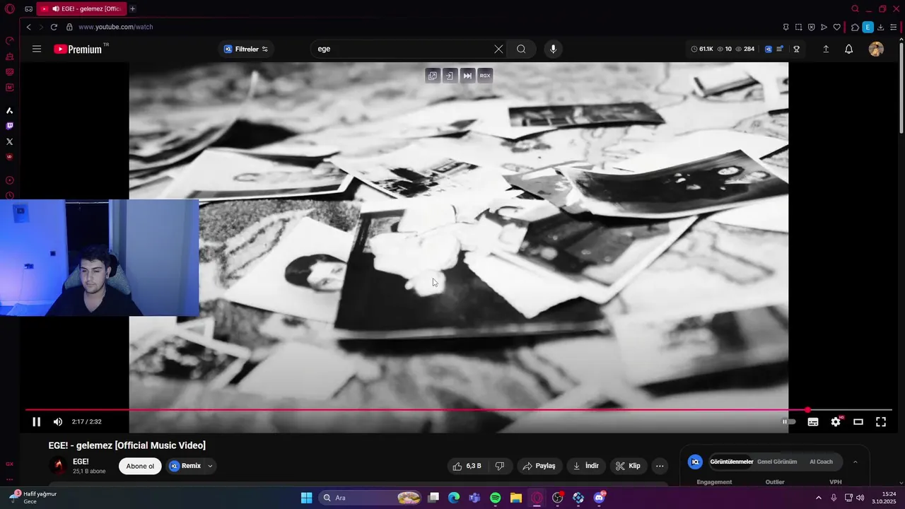Open the vidIQ list icon in header
This screenshot has height=509, width=905.
tap(780, 49)
